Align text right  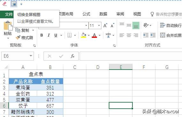pyautogui.click(x=136, y=35)
